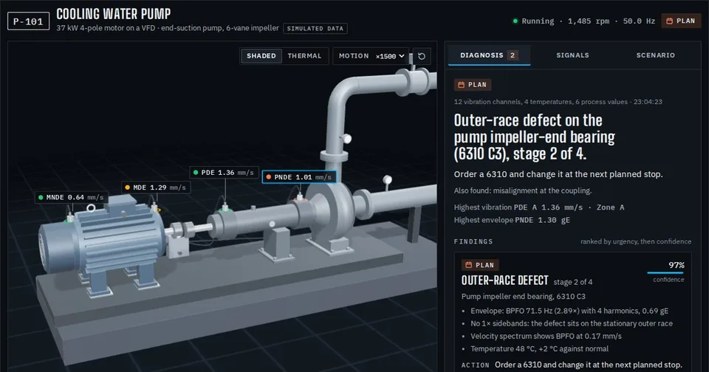Click the SIMULATED DATA badge
The height and width of the screenshot is (372, 709).
(x=315, y=29)
